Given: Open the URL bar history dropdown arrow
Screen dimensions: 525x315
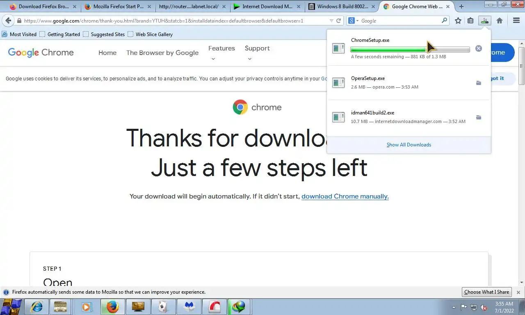Looking at the screenshot, I should [331, 21].
